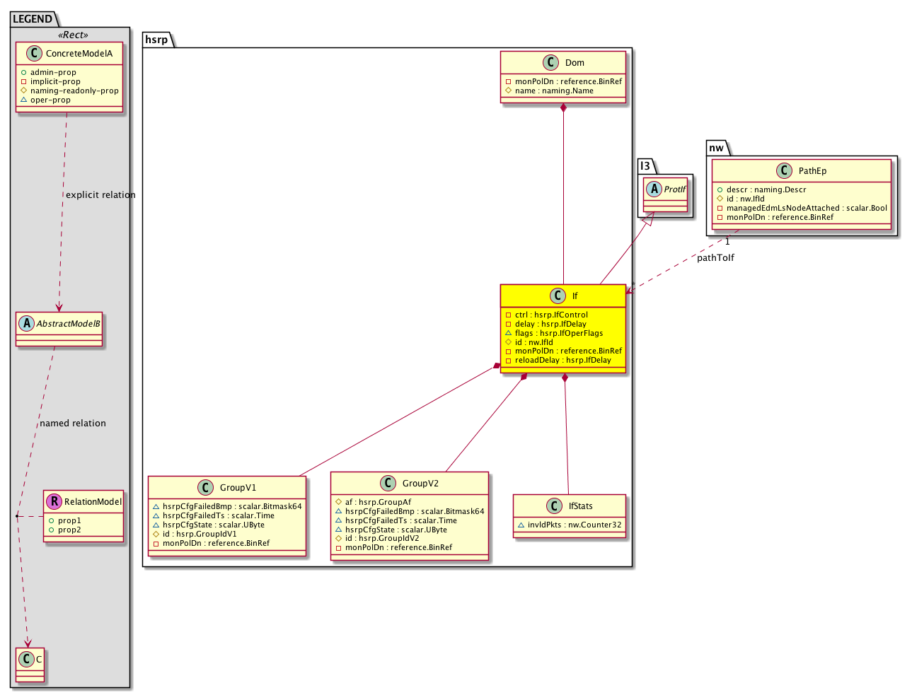Click the class icon next to Dom
Image resolution: width=912 pixels, height=695 pixels.
(552, 62)
